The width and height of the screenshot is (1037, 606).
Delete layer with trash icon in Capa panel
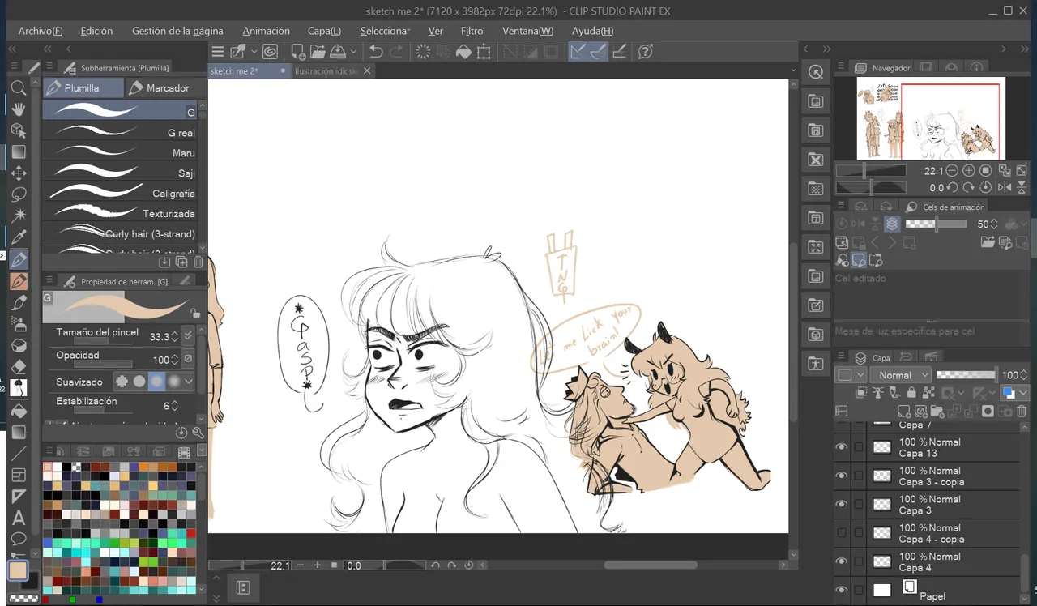click(x=1022, y=412)
